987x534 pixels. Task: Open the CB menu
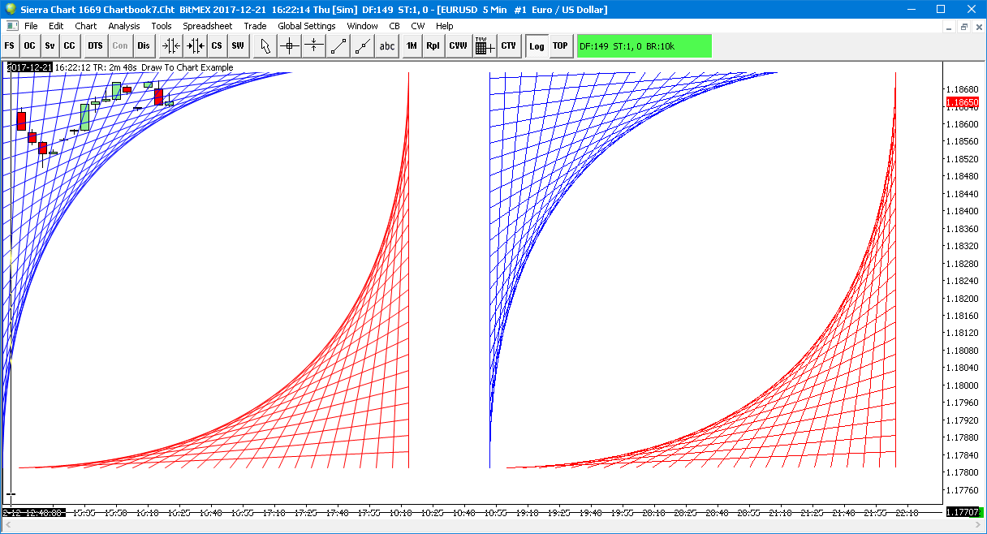394,26
